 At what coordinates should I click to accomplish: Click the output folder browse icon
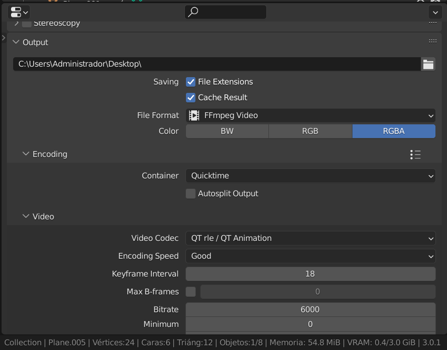click(x=428, y=64)
